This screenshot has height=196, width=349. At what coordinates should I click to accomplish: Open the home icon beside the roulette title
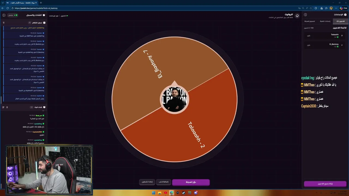pos(297,16)
